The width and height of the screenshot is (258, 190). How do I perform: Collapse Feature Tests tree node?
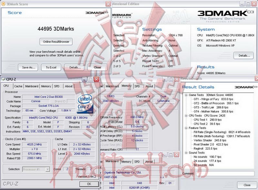click(186, 128)
